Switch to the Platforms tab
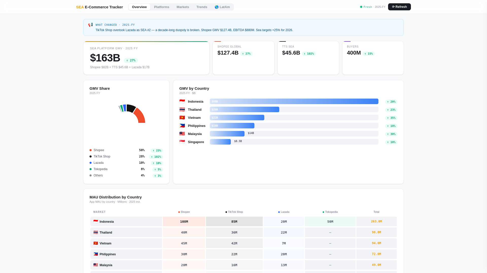The width and height of the screenshot is (487, 273). (x=162, y=7)
